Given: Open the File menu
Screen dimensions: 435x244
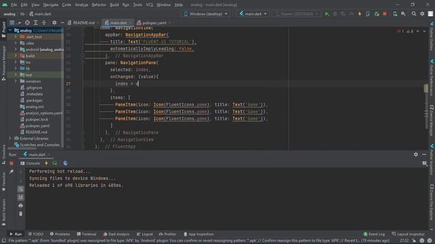Looking at the screenshot, I should (x=14, y=5).
